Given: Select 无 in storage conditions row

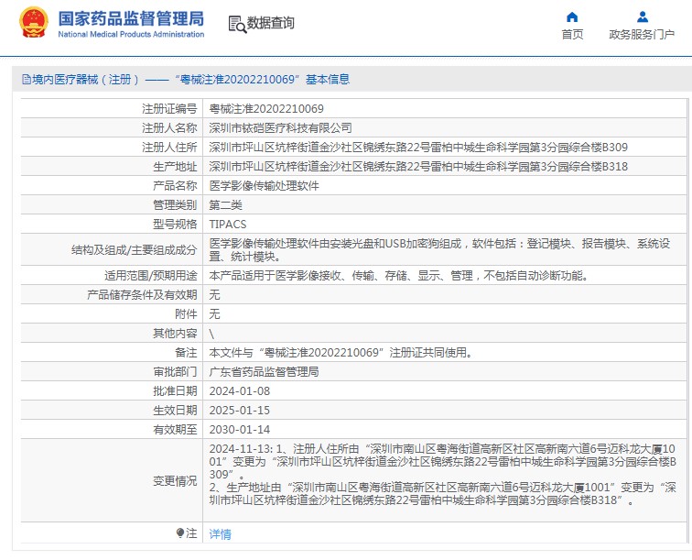Looking at the screenshot, I should [x=214, y=295].
